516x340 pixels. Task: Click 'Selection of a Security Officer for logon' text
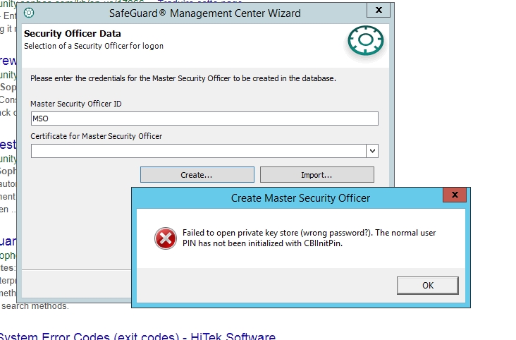tap(94, 46)
